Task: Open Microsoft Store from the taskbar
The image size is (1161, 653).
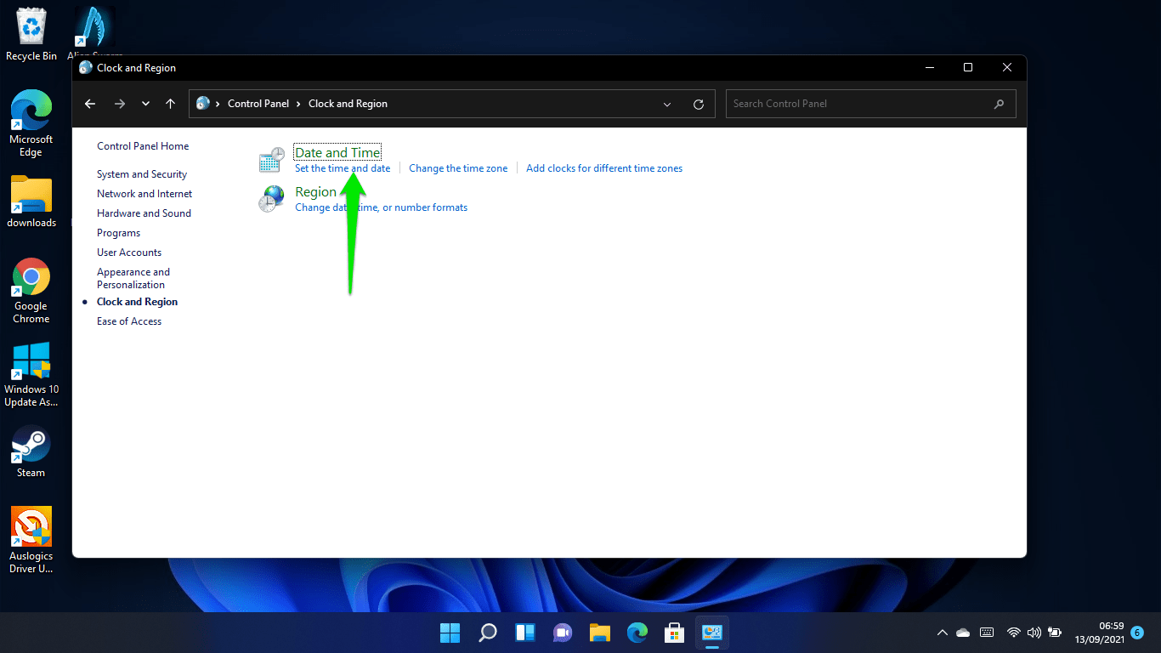Action: 675,633
